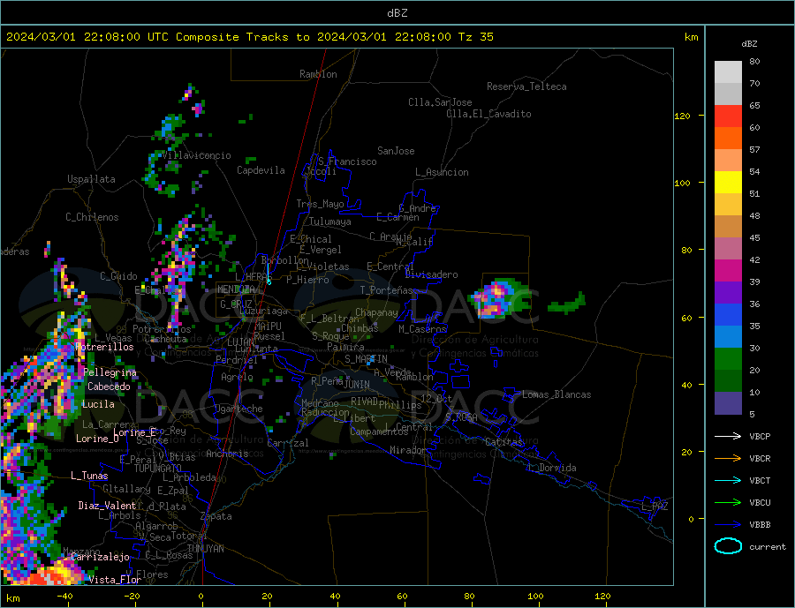This screenshot has height=608, width=795.
Task: Click the blue VBBB arrow in legend
Action: click(x=728, y=524)
